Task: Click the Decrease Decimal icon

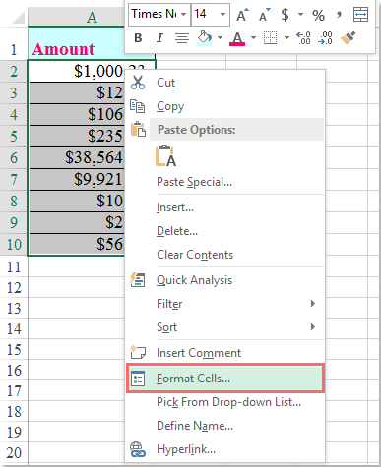Action: coord(325,38)
